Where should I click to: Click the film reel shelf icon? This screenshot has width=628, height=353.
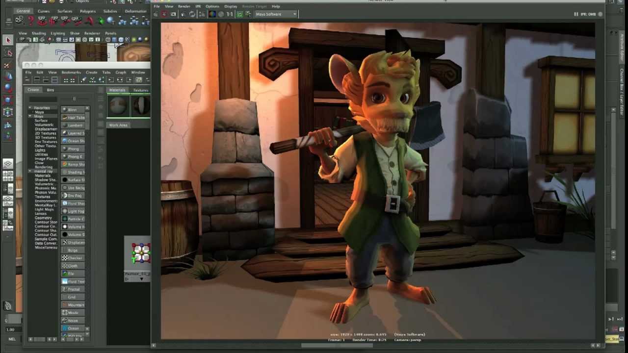click(19, 20)
